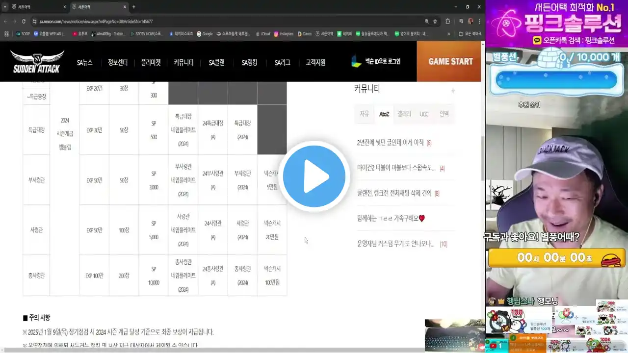Viewport: 628px width, 353px height.
Task: Open the browser menu three-dots icon
Action: pos(480,22)
